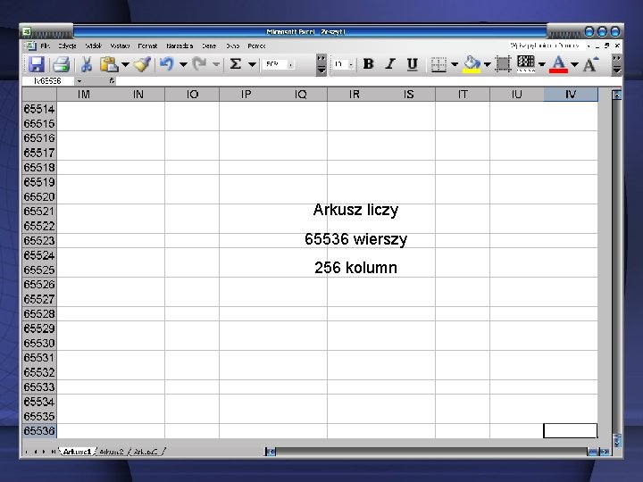Switch to the Arkusz3 sheet tab
This screenshot has width=643, height=482.
tap(146, 452)
